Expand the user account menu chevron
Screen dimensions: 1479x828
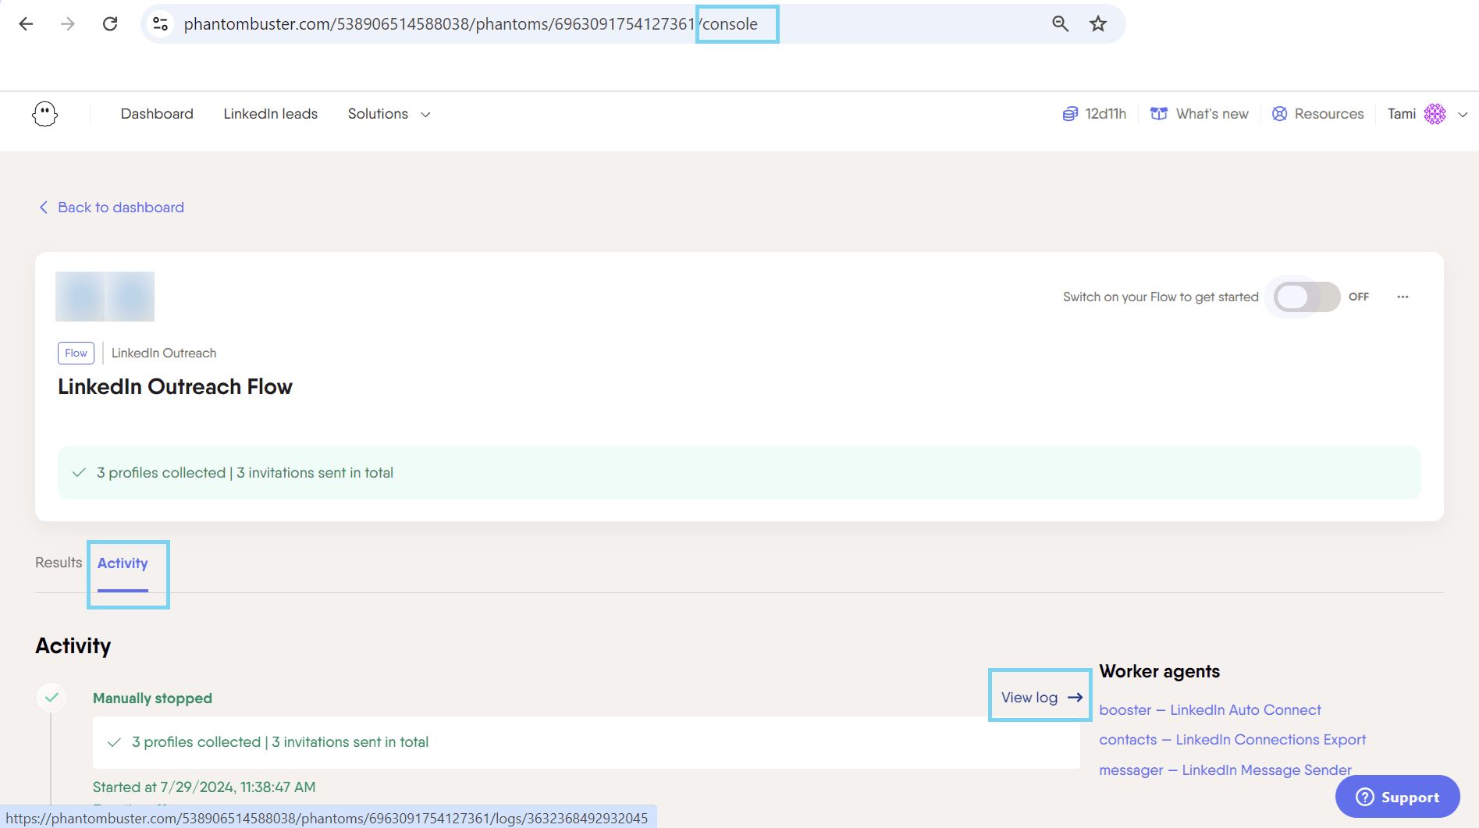[x=1463, y=115]
